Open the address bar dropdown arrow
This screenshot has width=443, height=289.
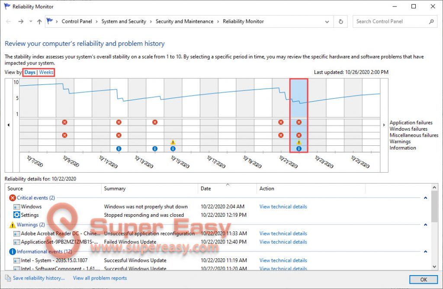(x=327, y=21)
